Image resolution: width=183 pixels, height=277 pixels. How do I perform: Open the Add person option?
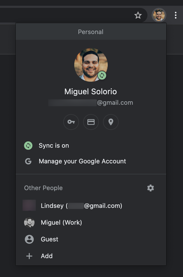point(47,256)
